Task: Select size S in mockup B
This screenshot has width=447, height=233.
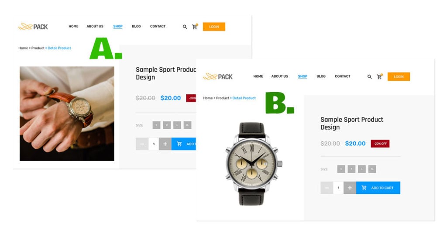Action: 341,169
